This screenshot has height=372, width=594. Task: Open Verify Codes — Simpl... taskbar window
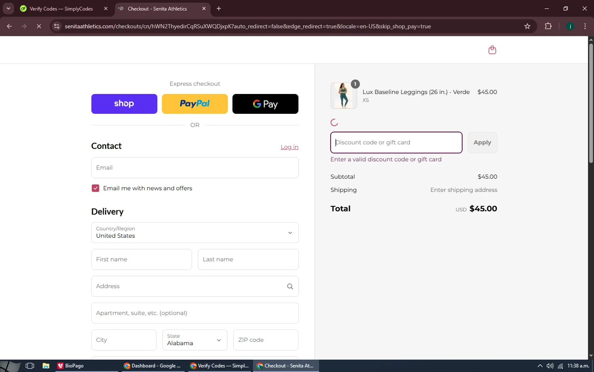219,366
